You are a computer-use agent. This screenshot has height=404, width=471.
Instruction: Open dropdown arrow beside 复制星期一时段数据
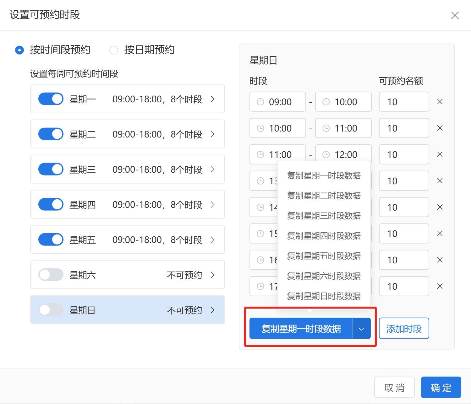tap(361, 329)
